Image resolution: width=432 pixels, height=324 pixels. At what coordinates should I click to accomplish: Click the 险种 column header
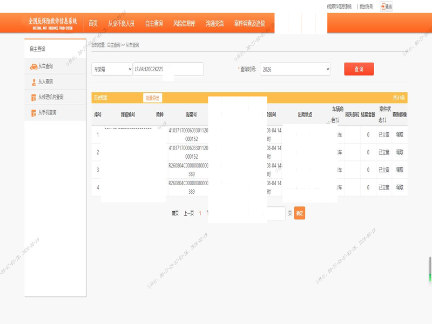[160, 114]
